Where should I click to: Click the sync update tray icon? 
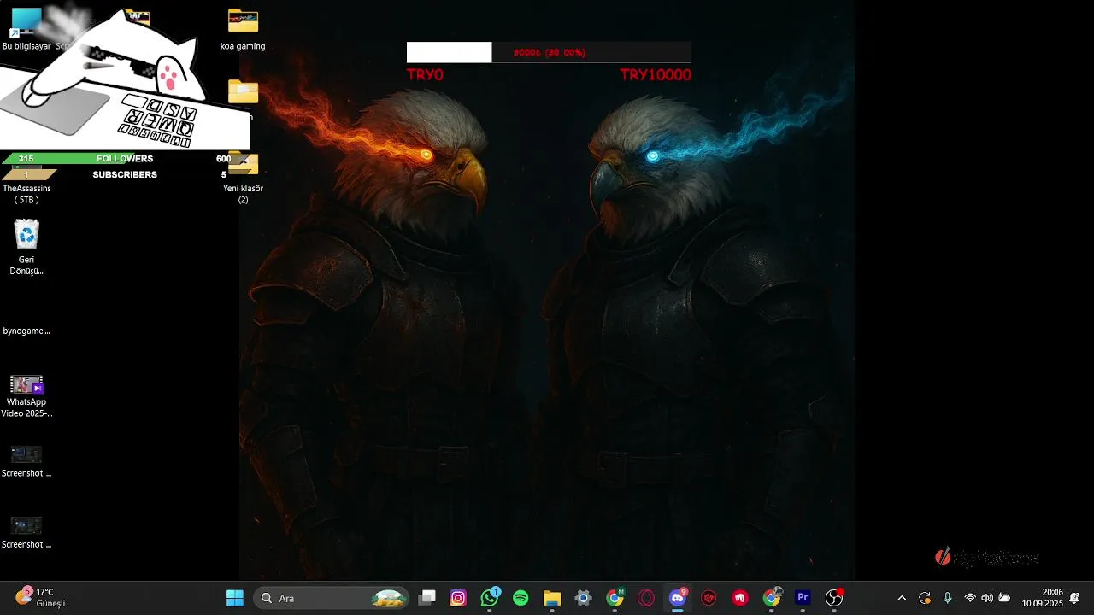pos(925,598)
